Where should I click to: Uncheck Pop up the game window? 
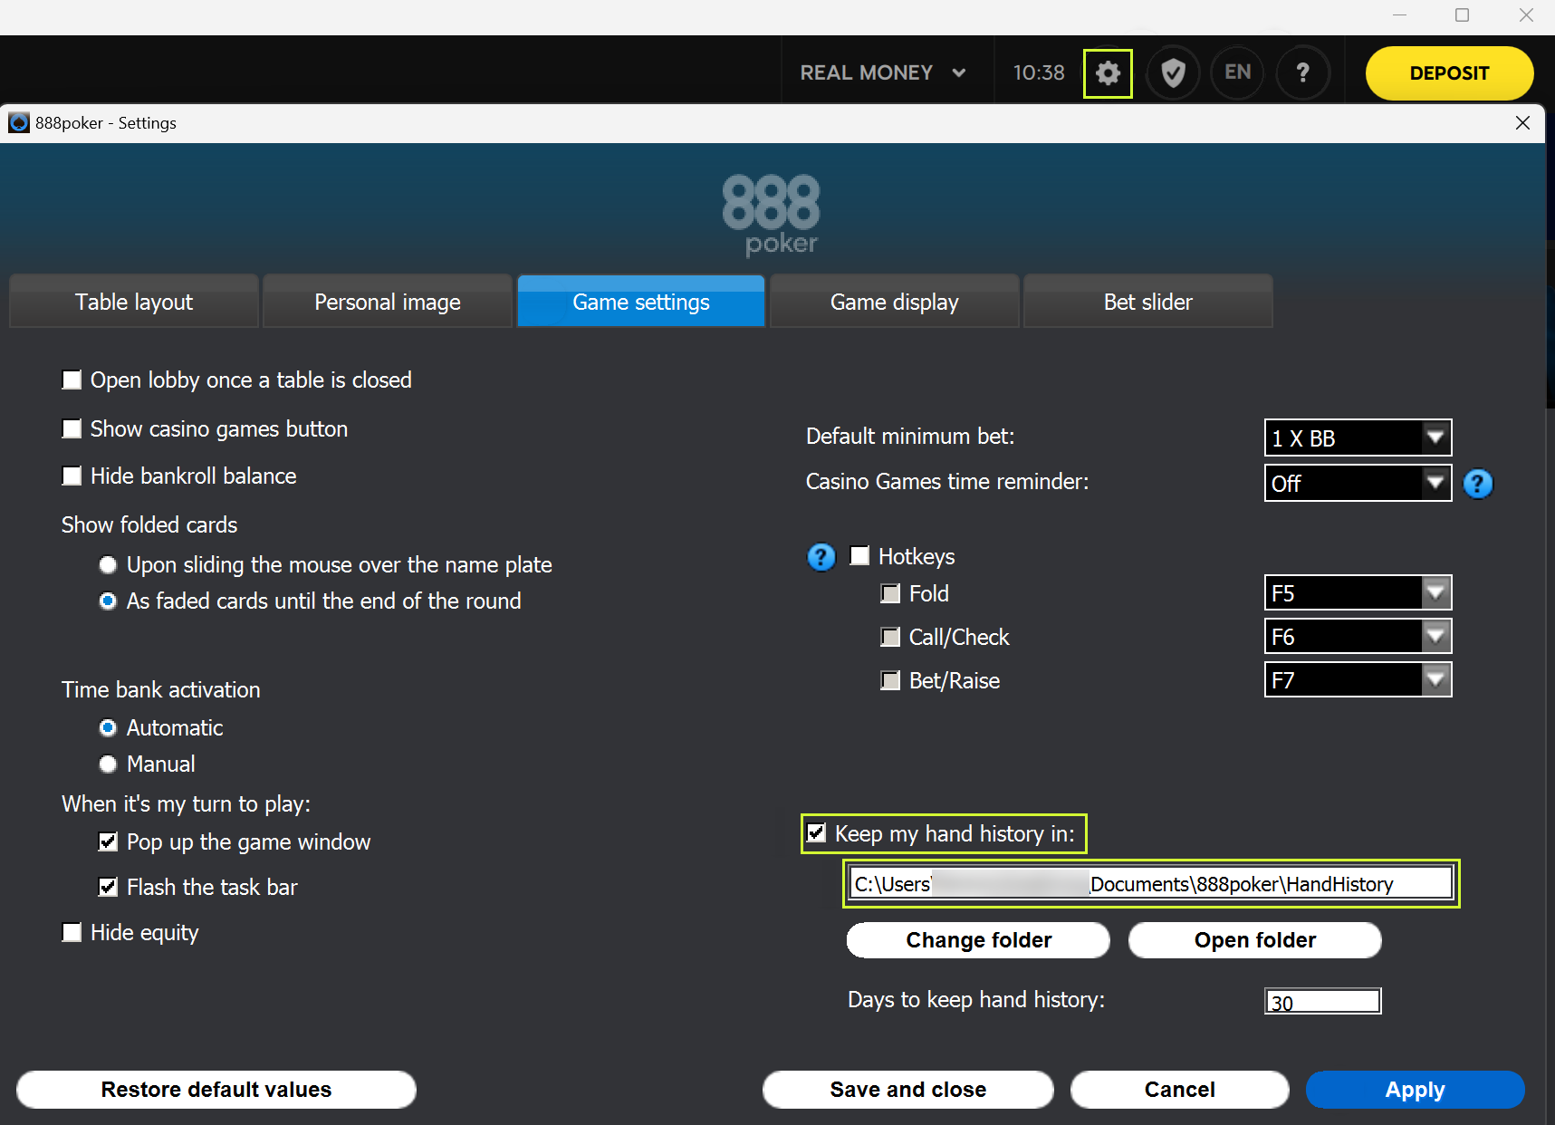[x=108, y=842]
